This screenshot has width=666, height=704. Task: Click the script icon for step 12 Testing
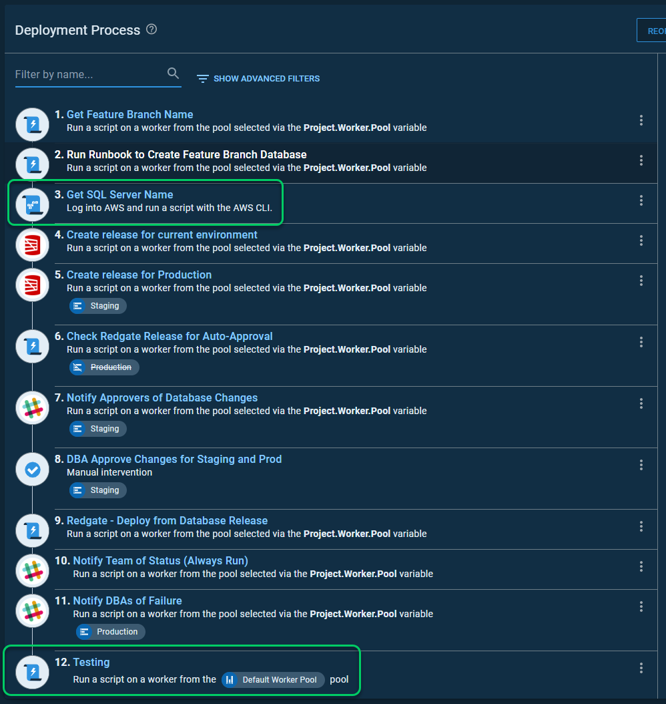33,672
